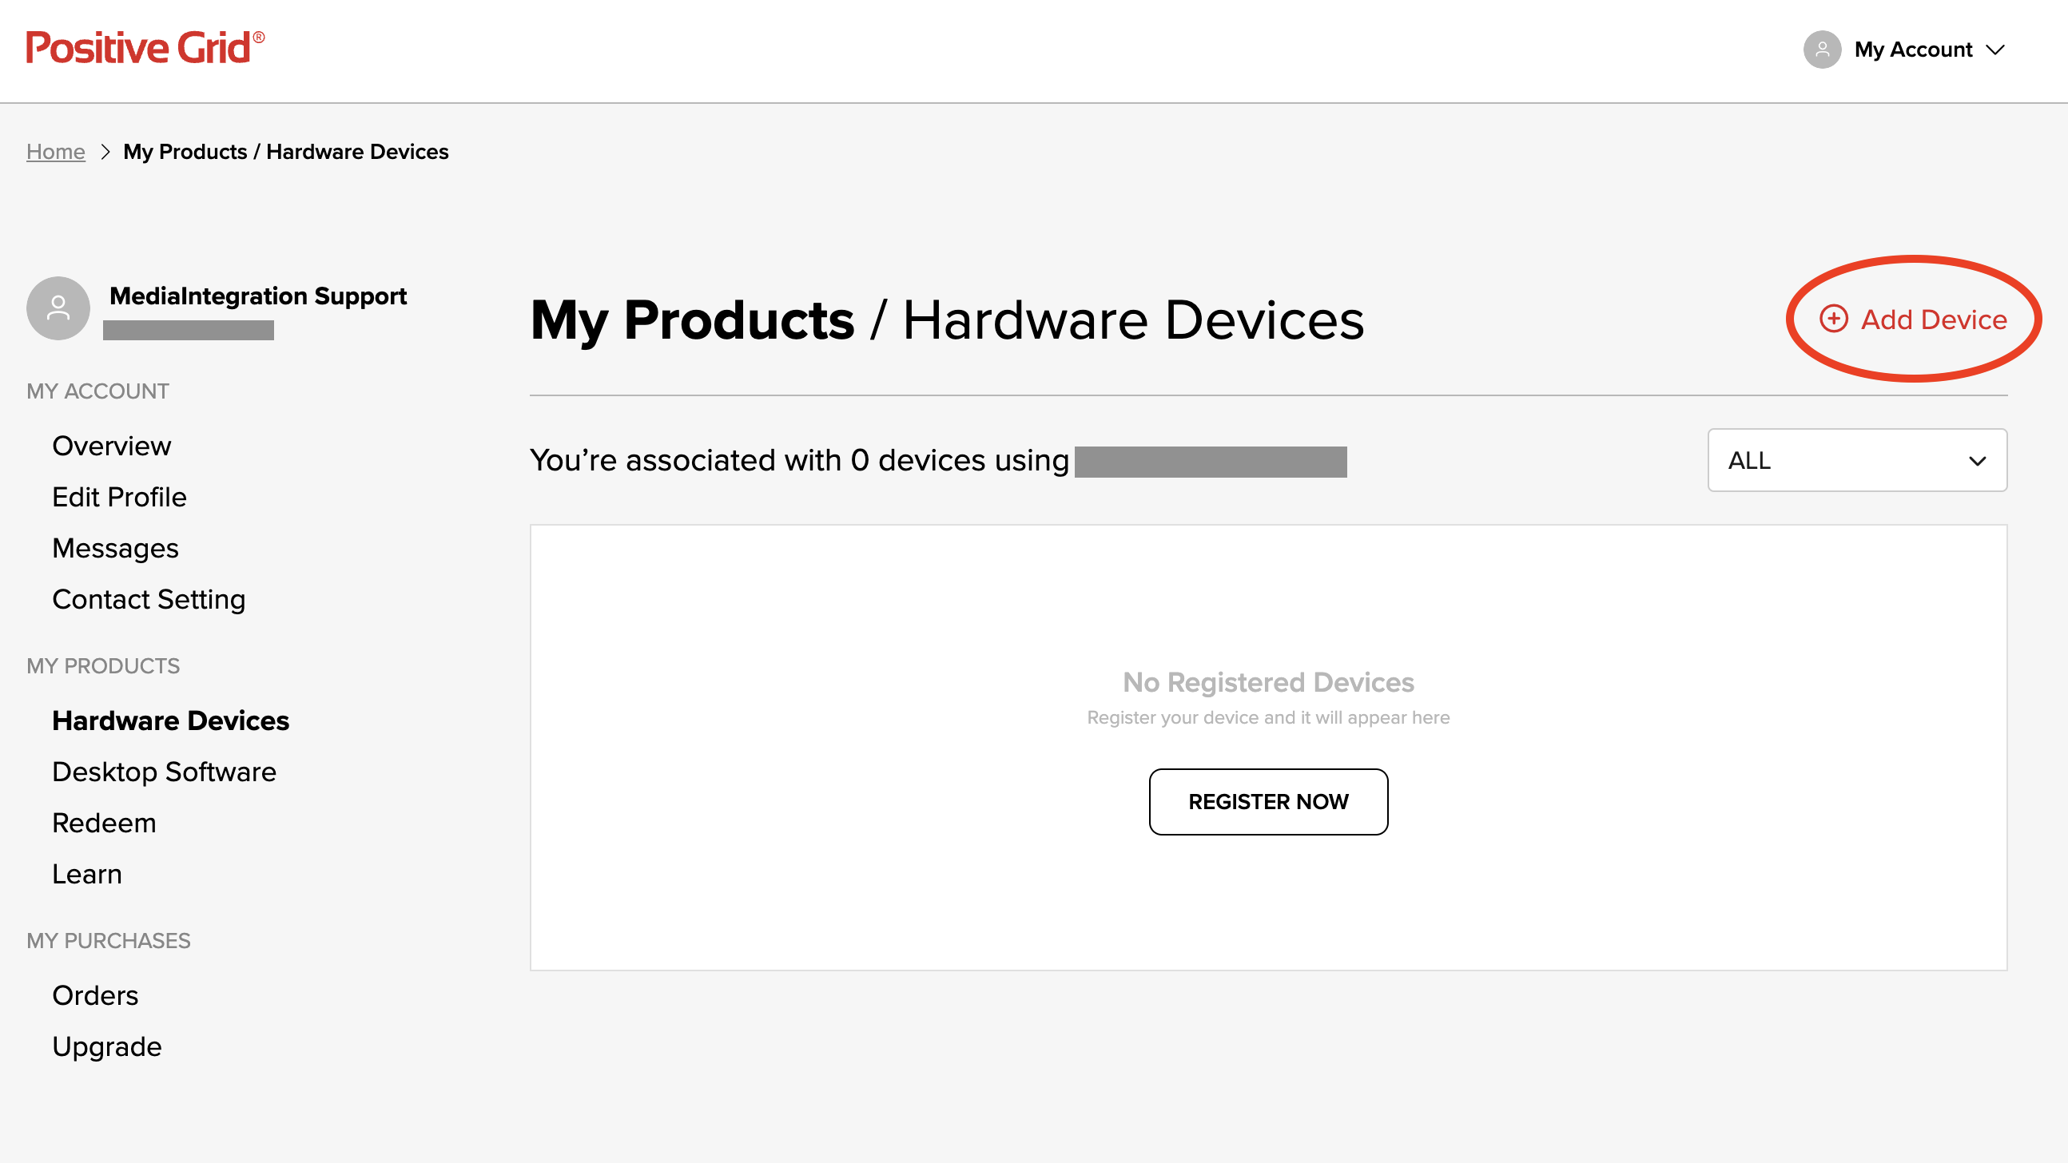
Task: Open the Upgrade page
Action: pos(107,1046)
